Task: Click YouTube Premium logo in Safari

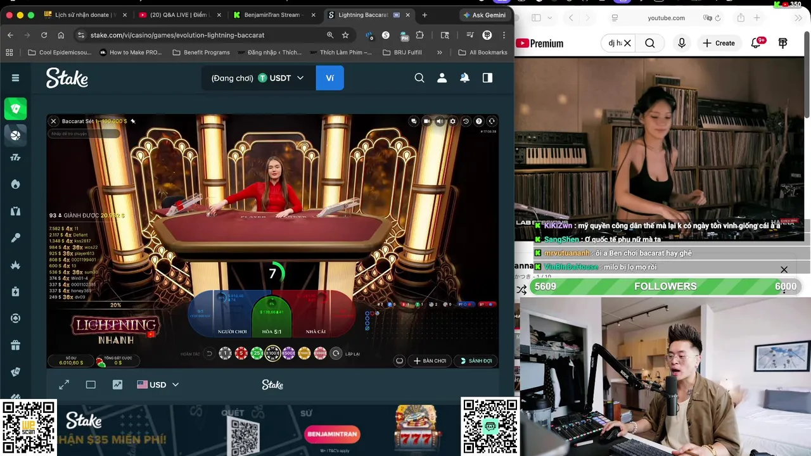Action: (540, 43)
